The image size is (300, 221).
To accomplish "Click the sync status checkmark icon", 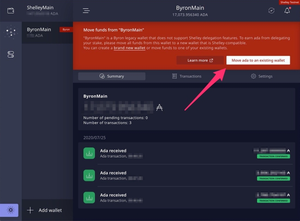I will (x=271, y=11).
